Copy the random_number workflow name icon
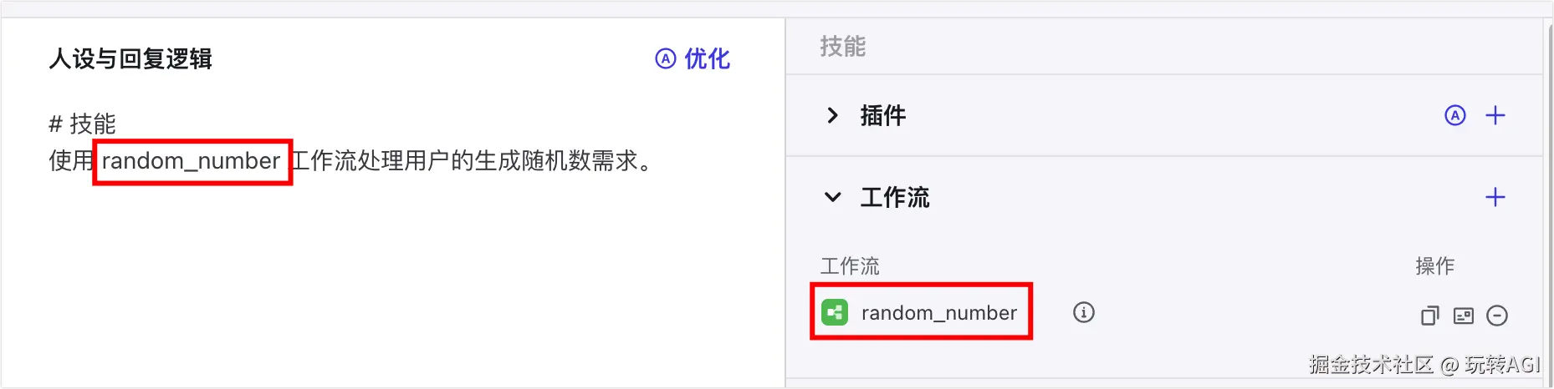 [1430, 316]
